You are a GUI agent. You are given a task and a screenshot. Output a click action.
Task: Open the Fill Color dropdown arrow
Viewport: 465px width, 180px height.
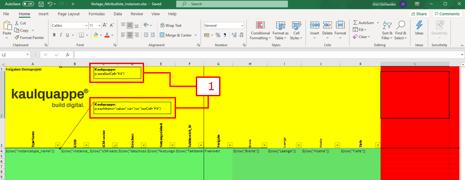click(101, 35)
